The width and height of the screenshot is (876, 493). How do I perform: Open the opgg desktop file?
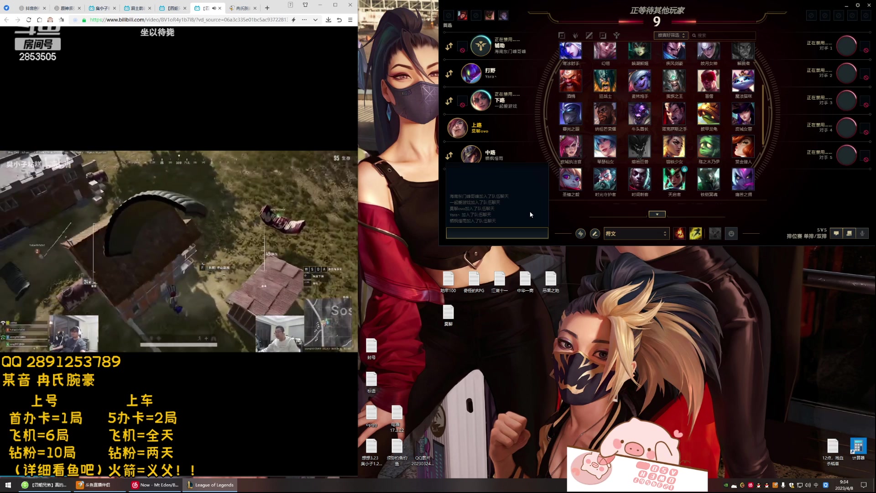(371, 416)
